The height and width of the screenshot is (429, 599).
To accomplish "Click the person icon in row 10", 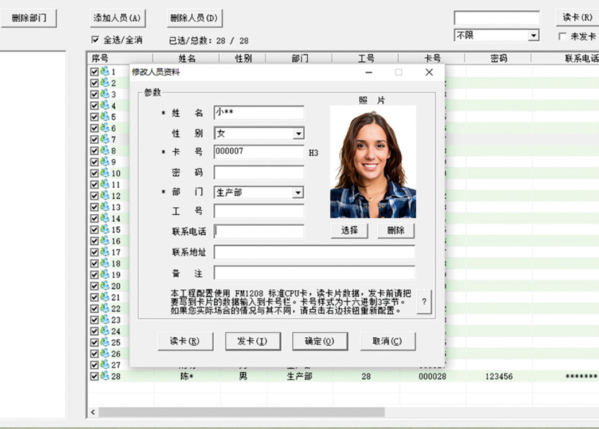I will [104, 173].
